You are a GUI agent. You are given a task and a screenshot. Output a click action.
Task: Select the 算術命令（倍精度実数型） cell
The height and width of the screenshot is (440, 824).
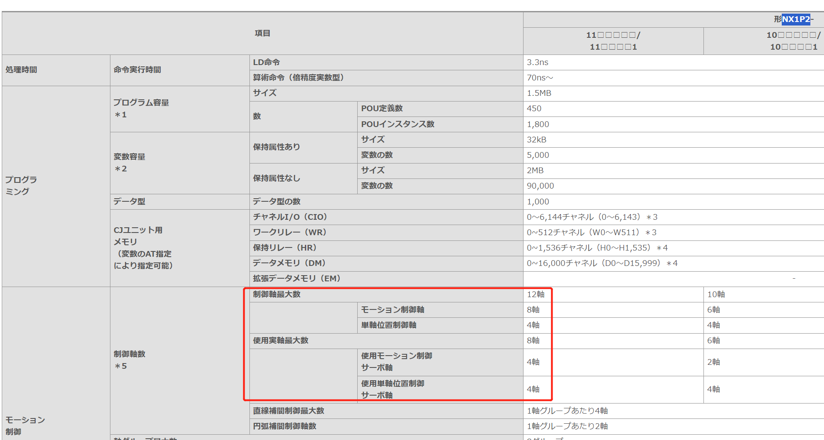coord(298,78)
